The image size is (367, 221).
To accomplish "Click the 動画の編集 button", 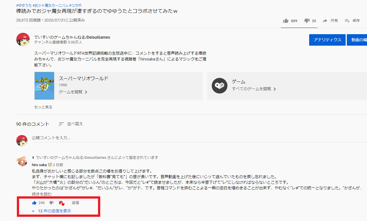I will pos(357,40).
